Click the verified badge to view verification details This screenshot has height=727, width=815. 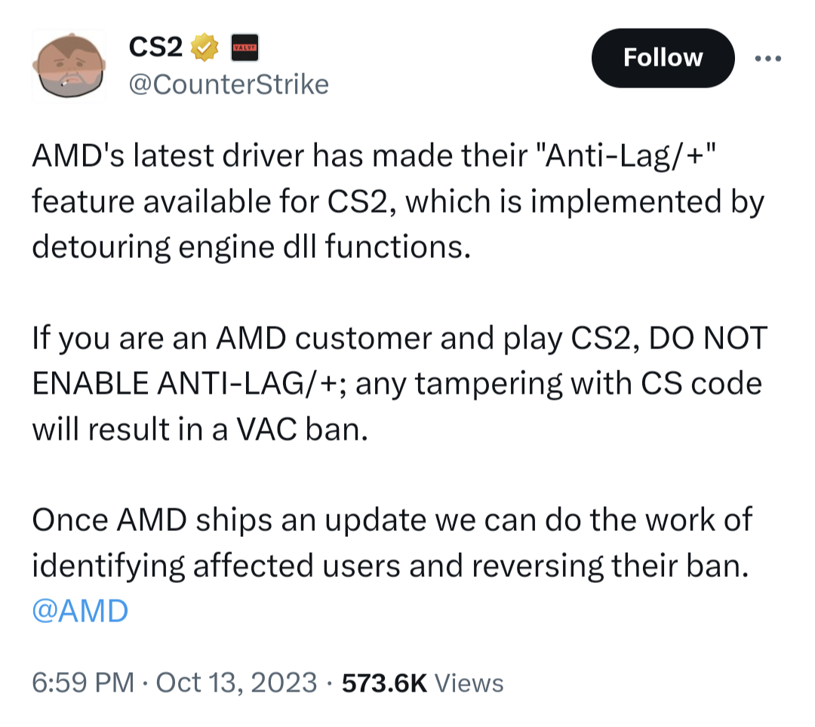(x=203, y=46)
